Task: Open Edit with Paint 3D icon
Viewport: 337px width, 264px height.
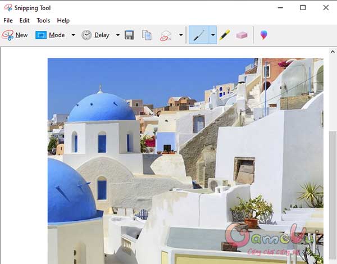Action: click(x=264, y=35)
